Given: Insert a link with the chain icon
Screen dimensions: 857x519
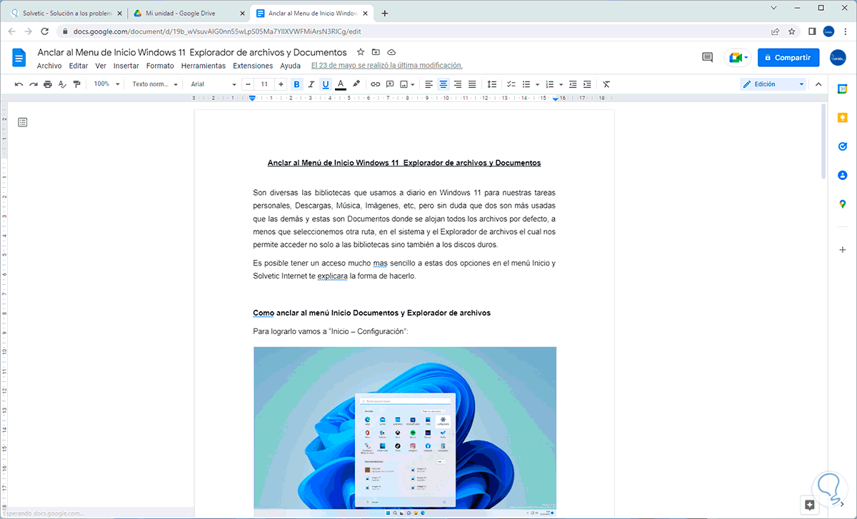Looking at the screenshot, I should pos(376,84).
